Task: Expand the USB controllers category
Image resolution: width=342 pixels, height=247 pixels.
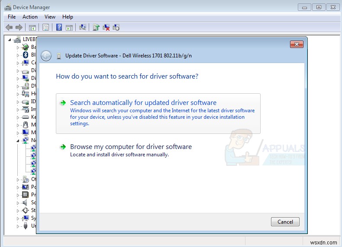Action: click(18, 226)
